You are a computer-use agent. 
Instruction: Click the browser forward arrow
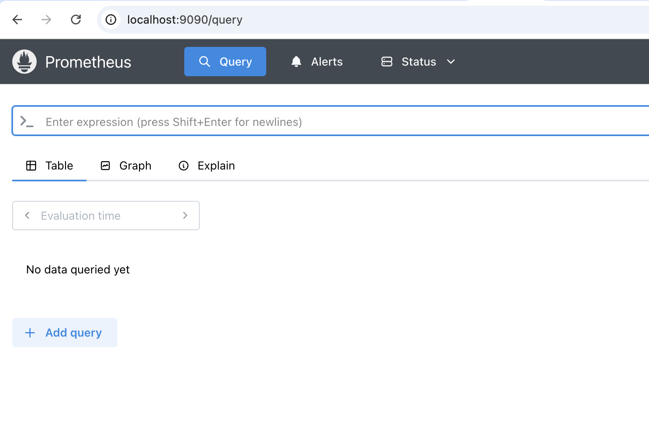[x=46, y=20]
